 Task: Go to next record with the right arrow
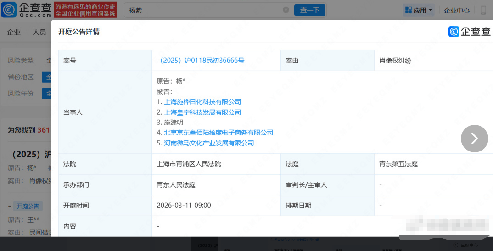[474, 138]
